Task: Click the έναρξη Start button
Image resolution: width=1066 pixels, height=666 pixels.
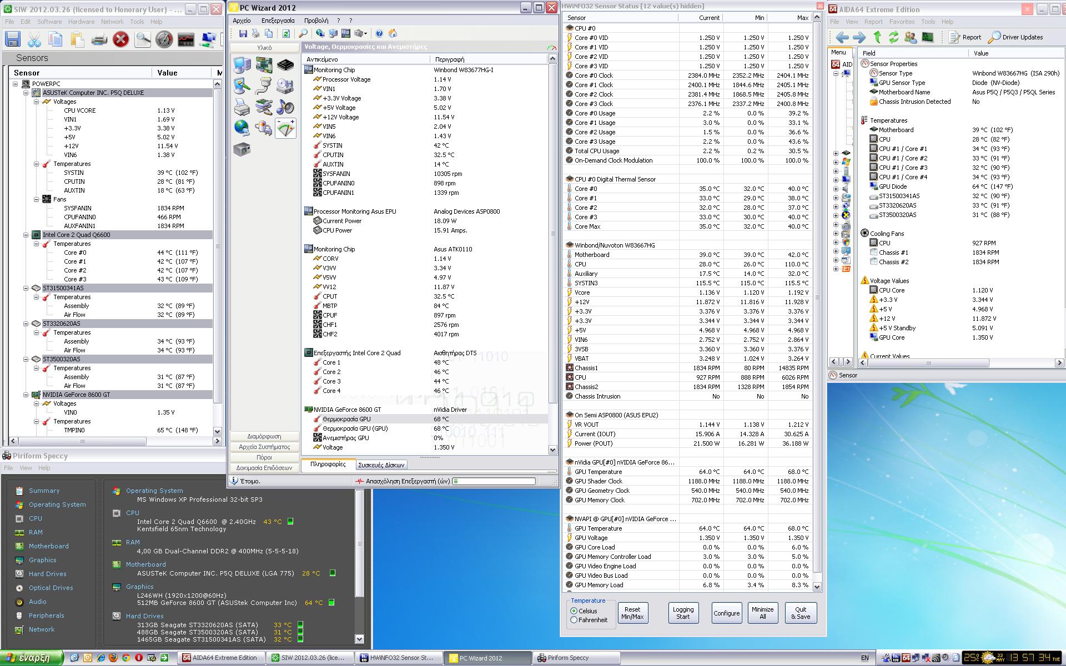Action: click(31, 658)
